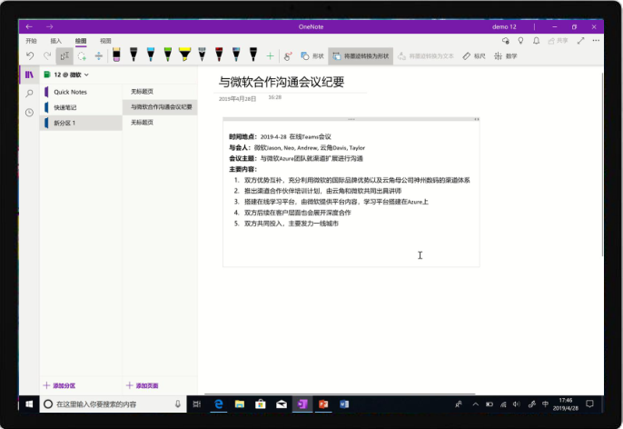The width and height of the screenshot is (623, 429).
Task: Switch to the 绘图 Draw tab
Action: click(81, 41)
